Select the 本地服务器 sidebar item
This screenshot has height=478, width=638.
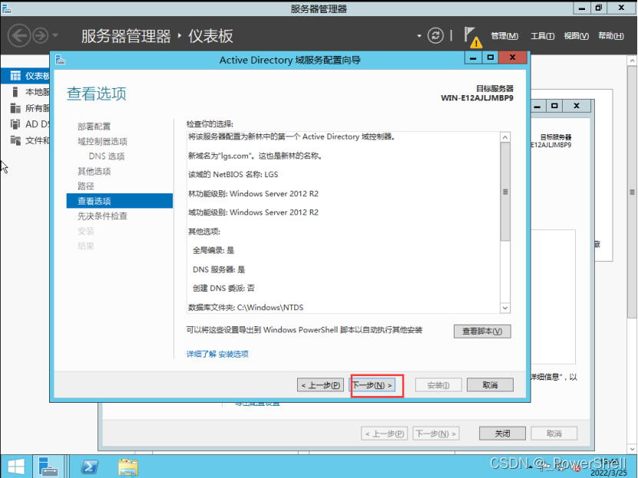click(x=25, y=92)
